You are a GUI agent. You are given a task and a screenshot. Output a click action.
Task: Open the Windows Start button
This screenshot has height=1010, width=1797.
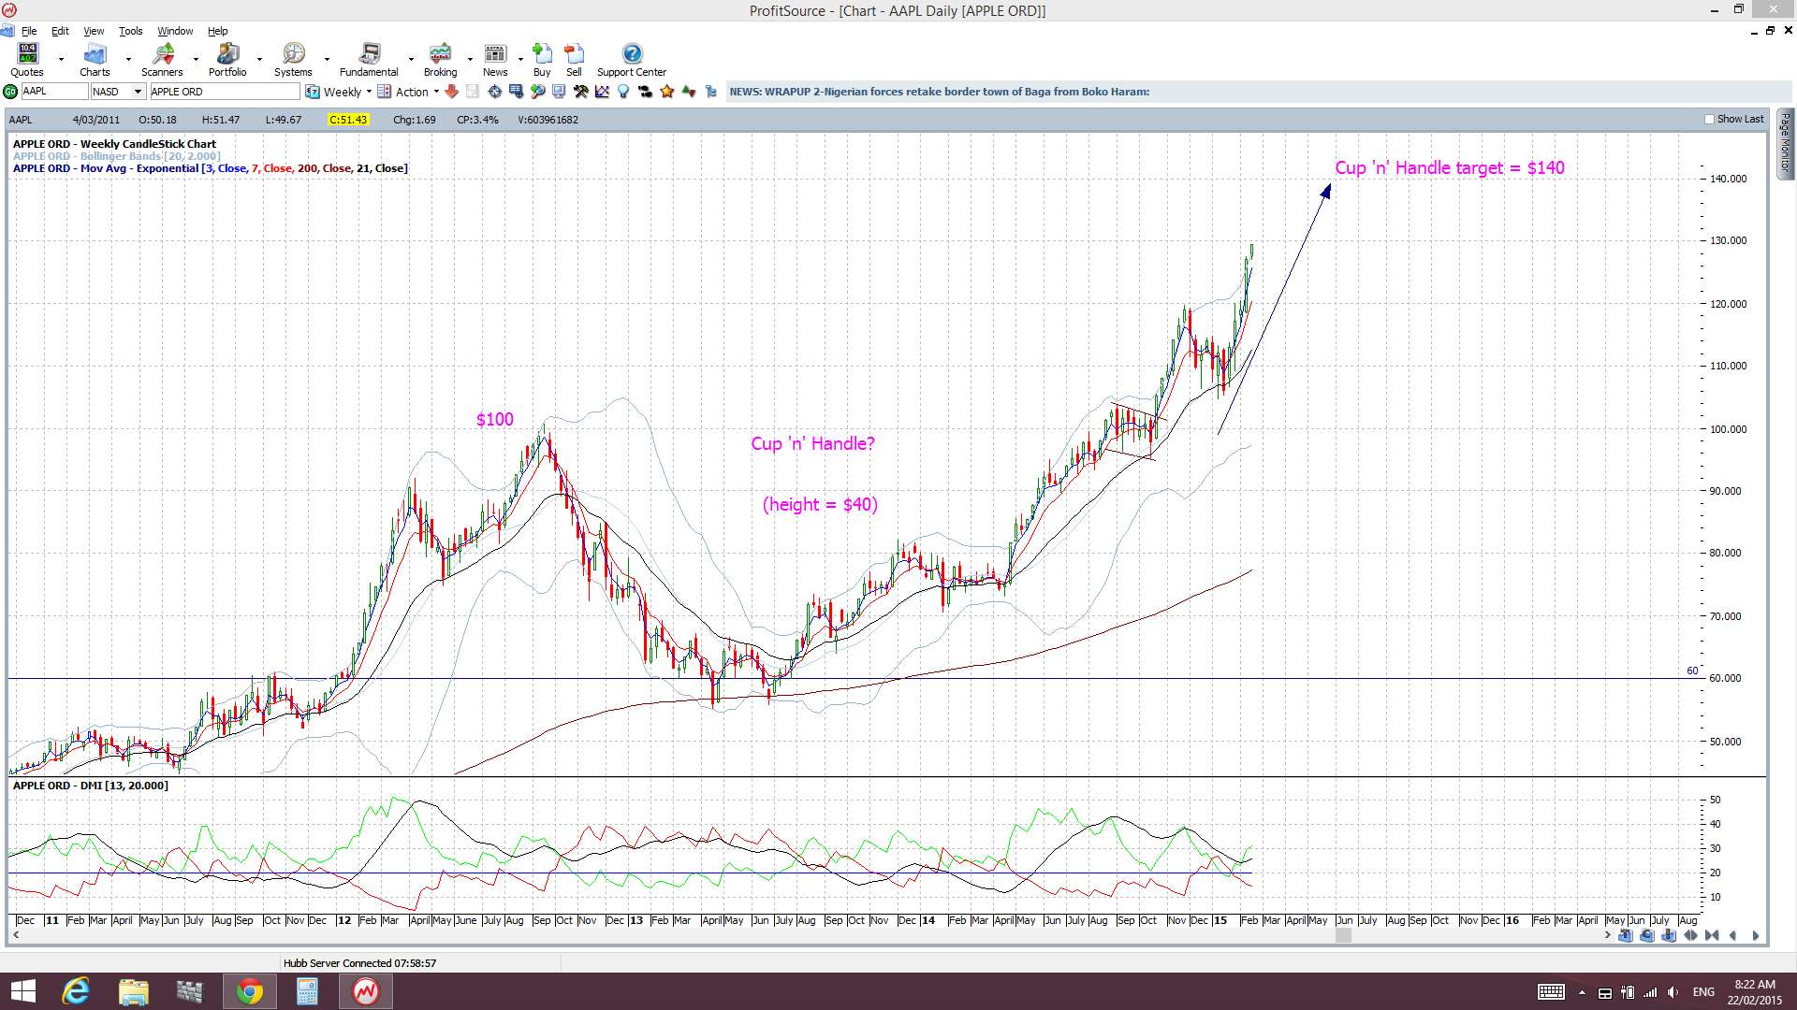point(22,991)
